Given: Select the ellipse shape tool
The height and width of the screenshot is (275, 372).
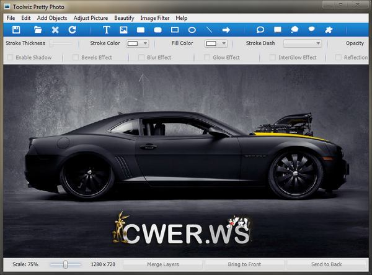Looking at the screenshot, I should pyautogui.click(x=192, y=30).
